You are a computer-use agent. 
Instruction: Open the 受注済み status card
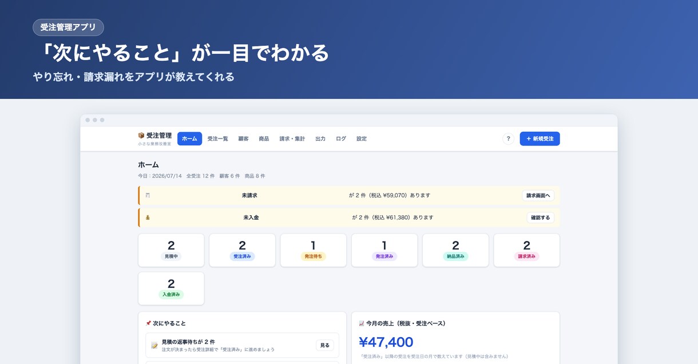click(242, 250)
